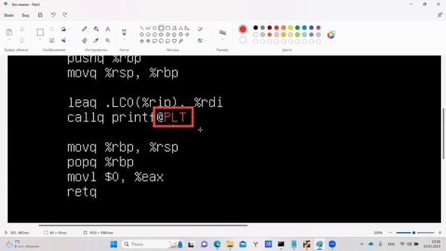Select Color 1 red swatch
The image size is (446, 251).
243,29
